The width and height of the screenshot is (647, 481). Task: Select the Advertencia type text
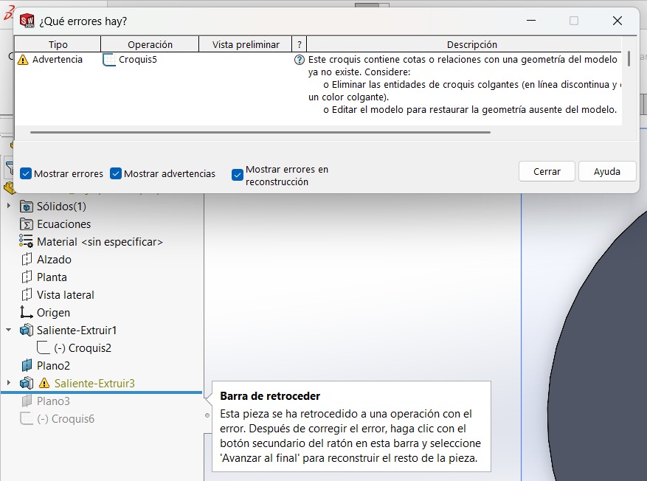click(x=58, y=60)
